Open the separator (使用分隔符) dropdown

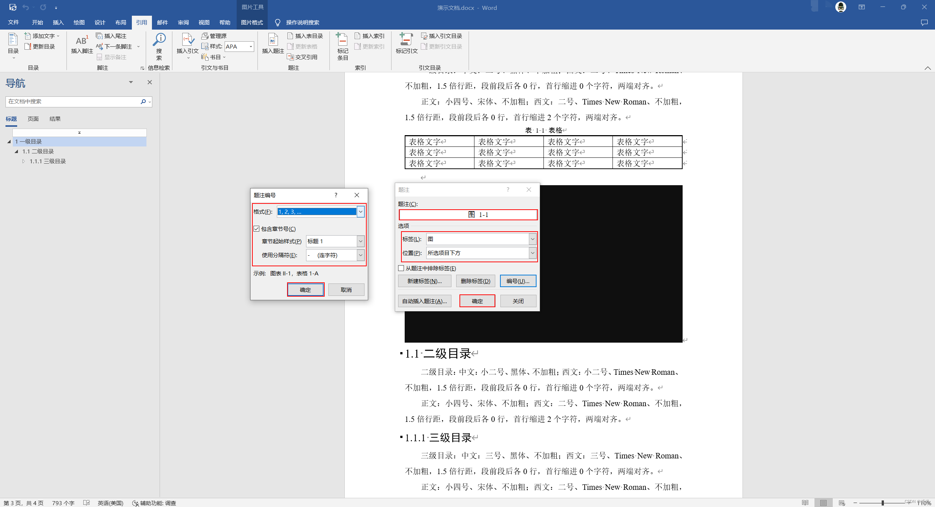360,255
